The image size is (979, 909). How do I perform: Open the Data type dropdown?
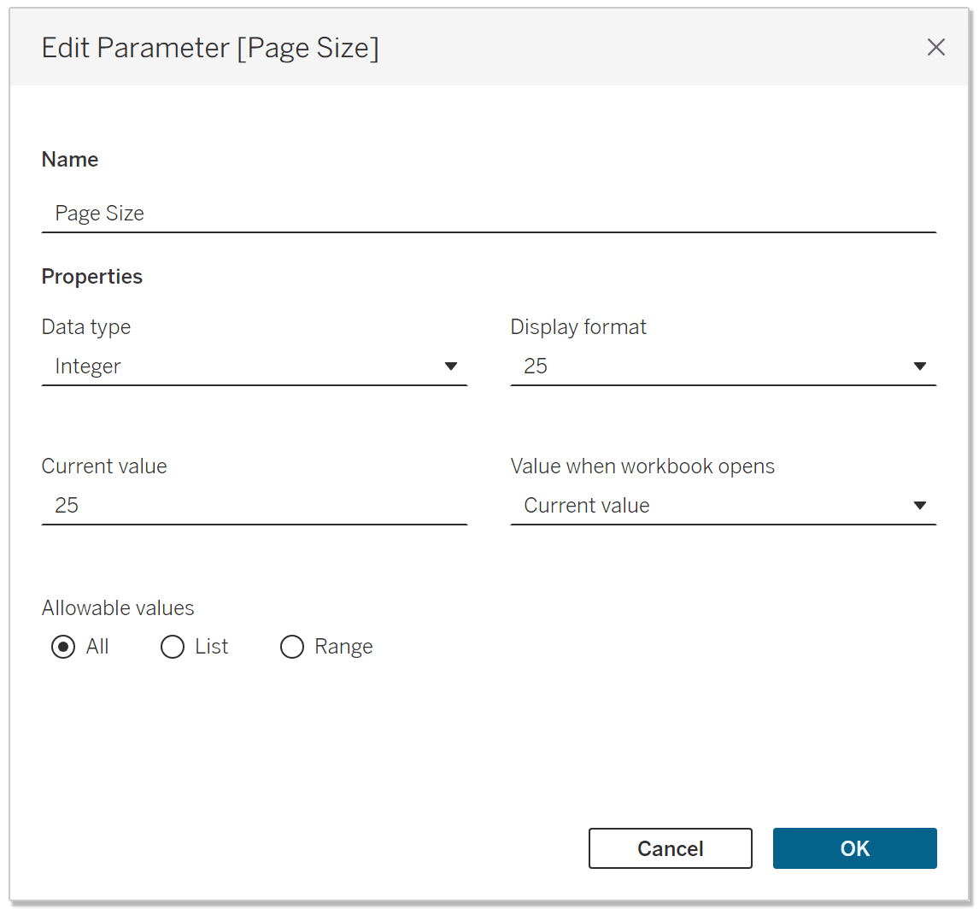pos(254,367)
